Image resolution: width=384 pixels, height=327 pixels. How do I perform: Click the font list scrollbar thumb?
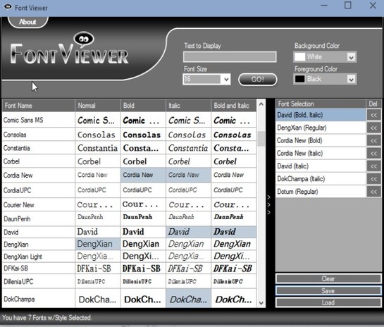tap(261, 139)
